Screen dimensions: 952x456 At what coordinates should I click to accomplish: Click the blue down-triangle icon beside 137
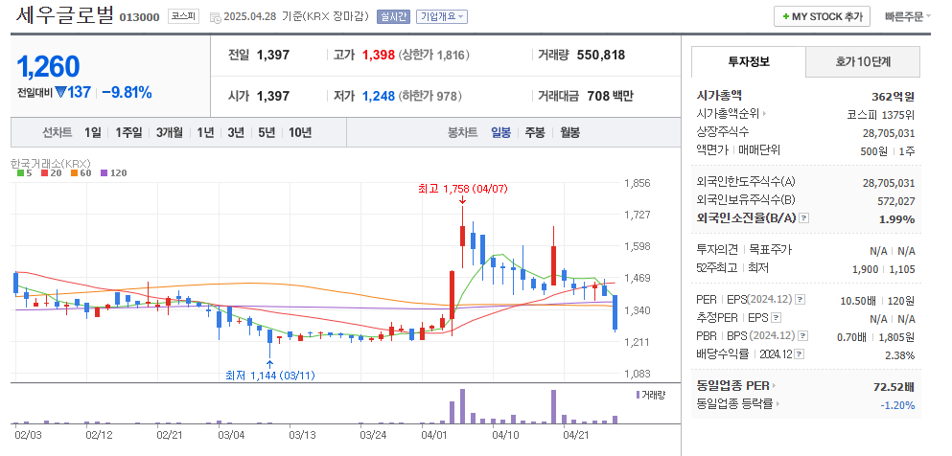coord(60,92)
